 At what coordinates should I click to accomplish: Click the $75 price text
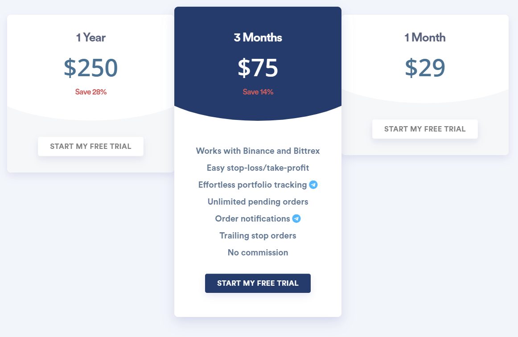point(258,68)
